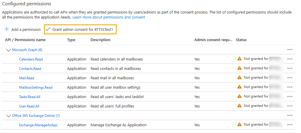Open more options for the Microsoft Graph group
Screen dimensions: 301x133
pos(290,50)
